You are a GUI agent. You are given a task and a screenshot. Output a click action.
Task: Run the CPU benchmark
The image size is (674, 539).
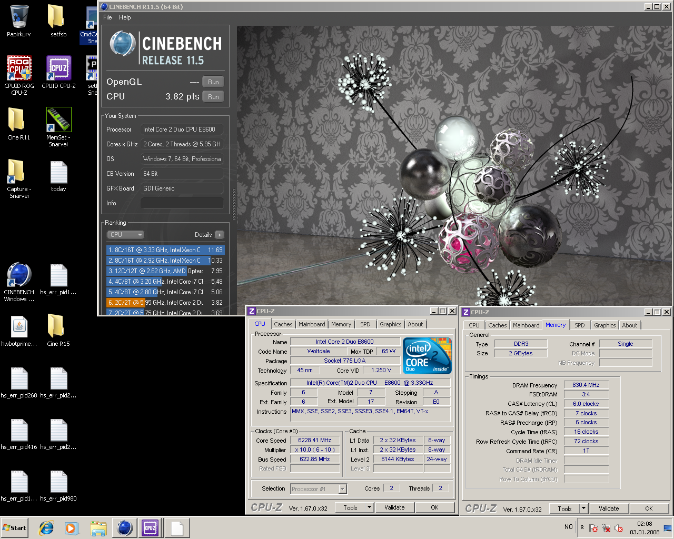click(x=213, y=96)
